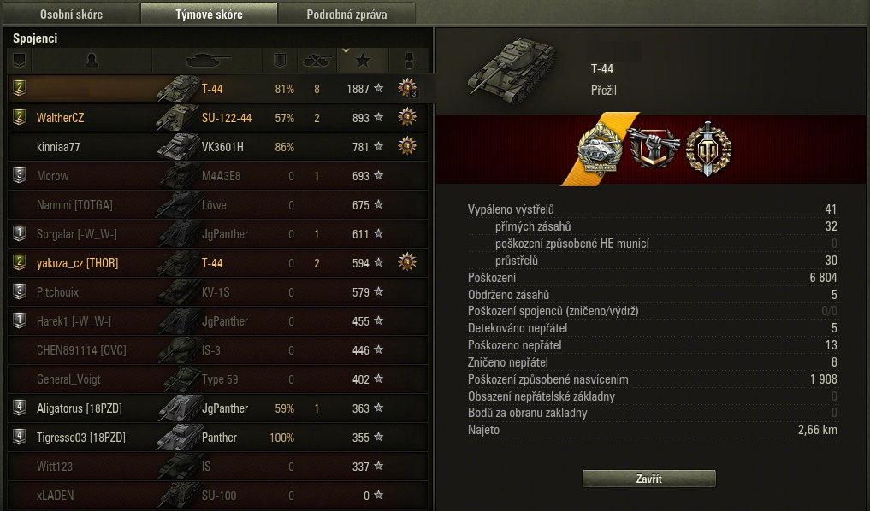The width and height of the screenshot is (870, 511).
Task: Select Tigresse03 [18PZD] Panther row
Action: click(x=217, y=438)
